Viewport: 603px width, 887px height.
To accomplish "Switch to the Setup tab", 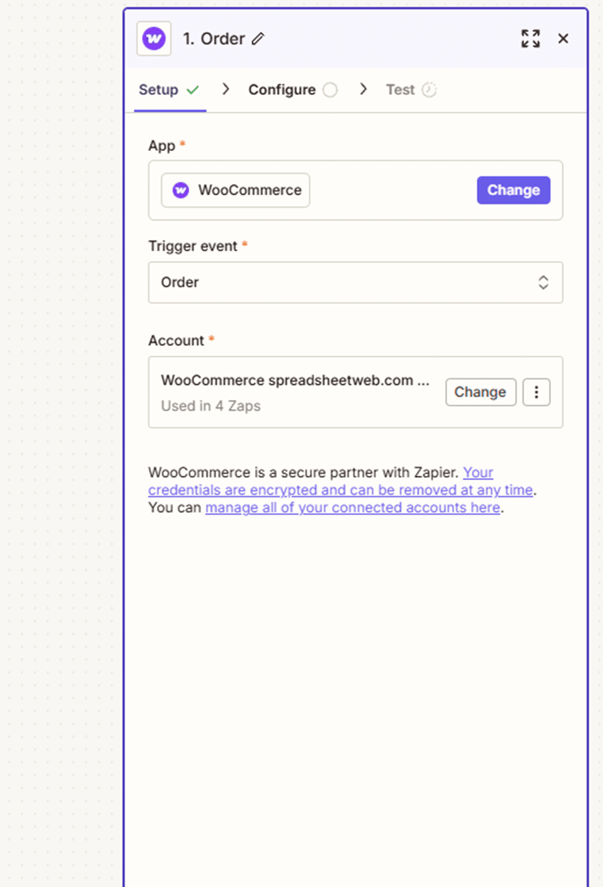I will pyautogui.click(x=158, y=90).
